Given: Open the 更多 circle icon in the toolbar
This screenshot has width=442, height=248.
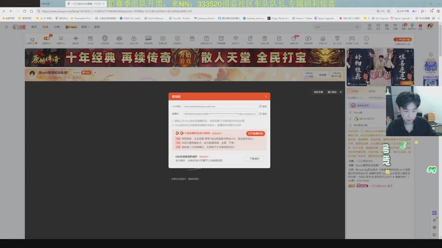Looking at the screenshot, I should click(x=366, y=40).
